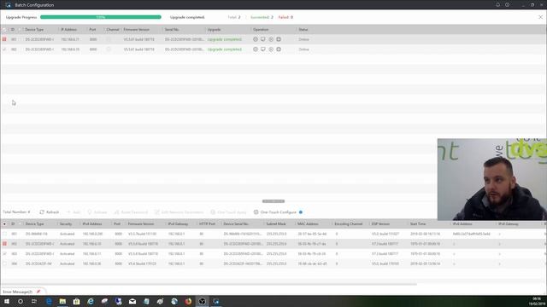Viewport: 547px width, 307px height.
Task: Click Edit Network Parameters button
Action: click(x=179, y=212)
